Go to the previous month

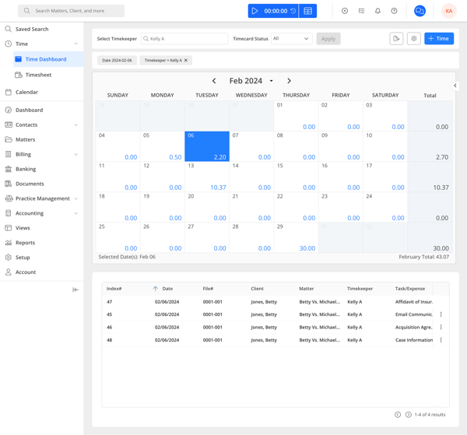[214, 81]
